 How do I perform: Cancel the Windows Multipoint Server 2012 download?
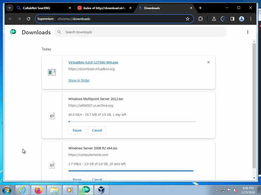97,130
